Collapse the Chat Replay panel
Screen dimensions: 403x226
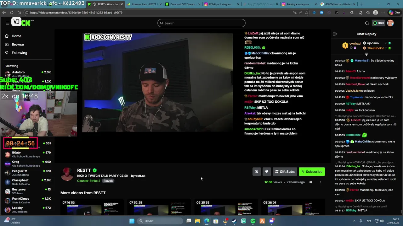click(x=335, y=34)
